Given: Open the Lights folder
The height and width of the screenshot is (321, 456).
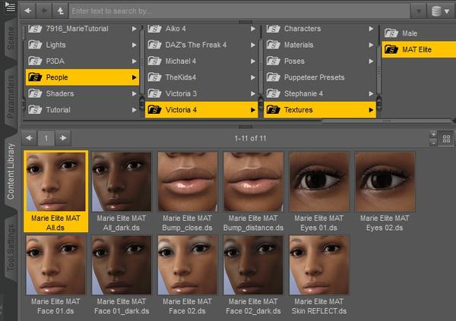Looking at the screenshot, I should [x=82, y=45].
